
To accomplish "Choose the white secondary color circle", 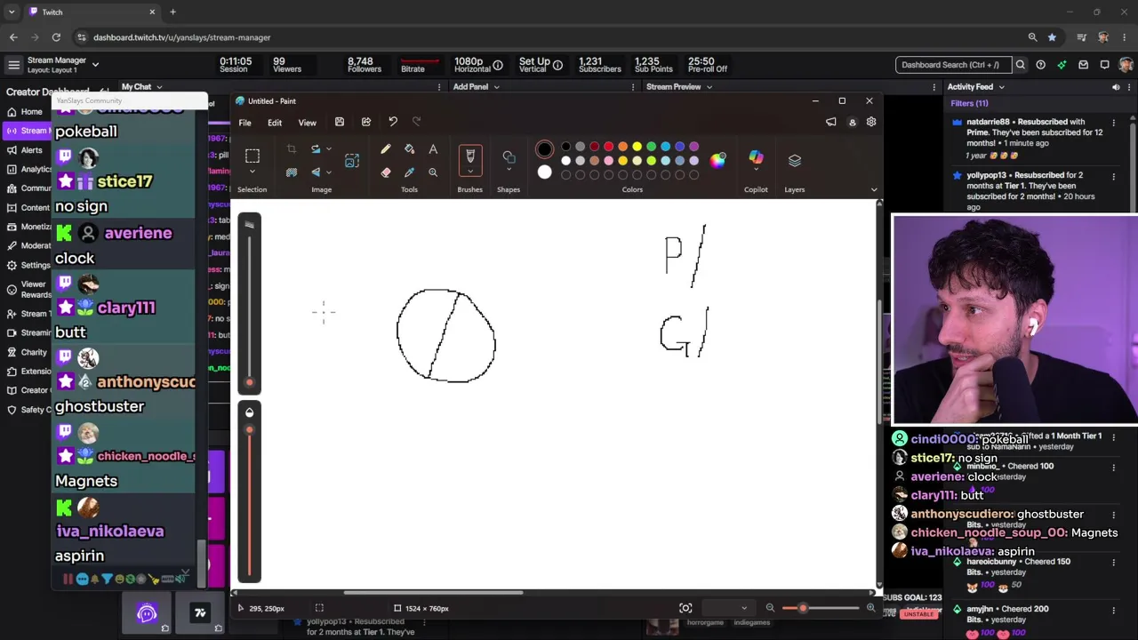I will click(x=544, y=172).
